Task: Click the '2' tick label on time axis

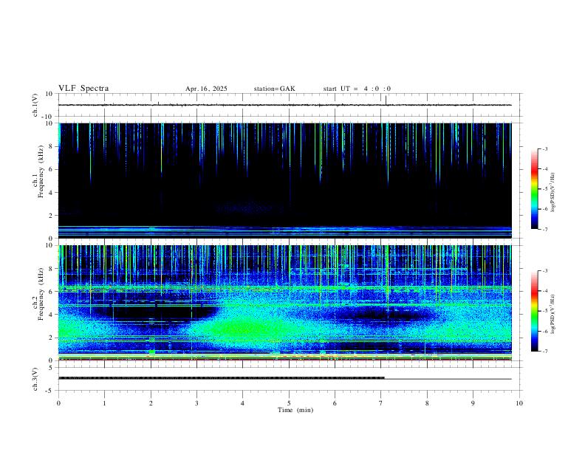Action: [151, 403]
